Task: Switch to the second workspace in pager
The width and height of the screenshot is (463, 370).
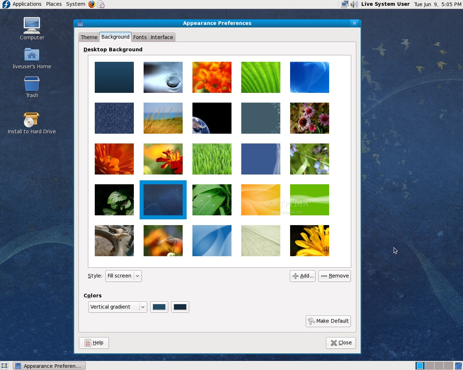Action: (429, 366)
